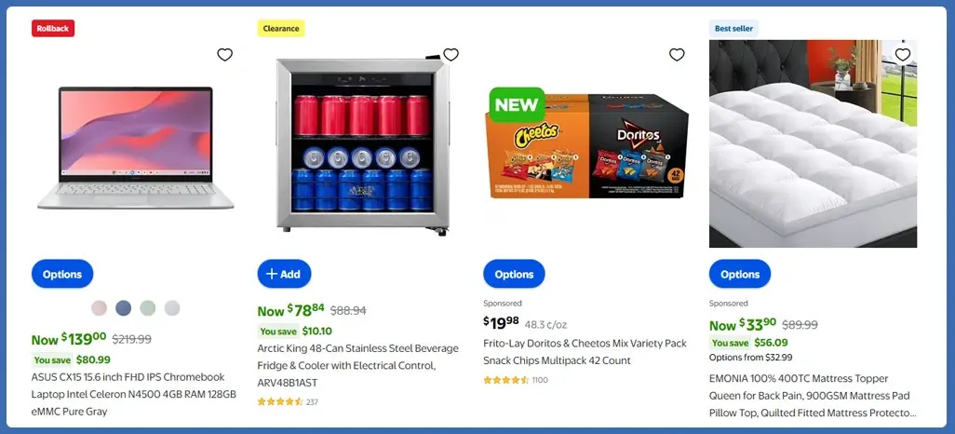Add Arctic King fridge to cart
The height and width of the screenshot is (434, 955).
284,274
